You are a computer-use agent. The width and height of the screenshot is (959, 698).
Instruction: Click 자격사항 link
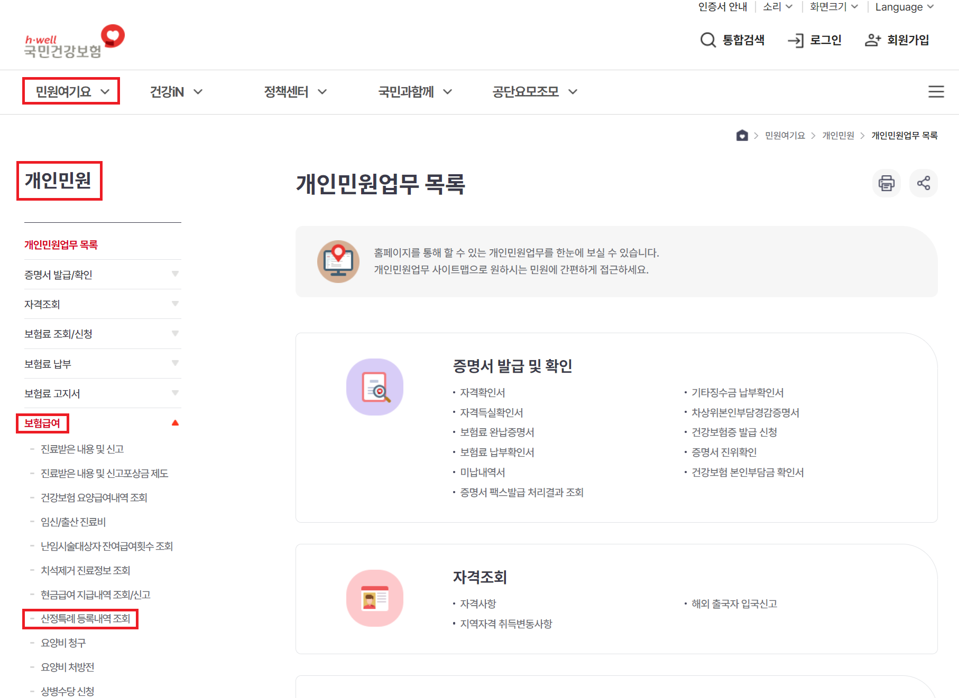pyautogui.click(x=478, y=604)
